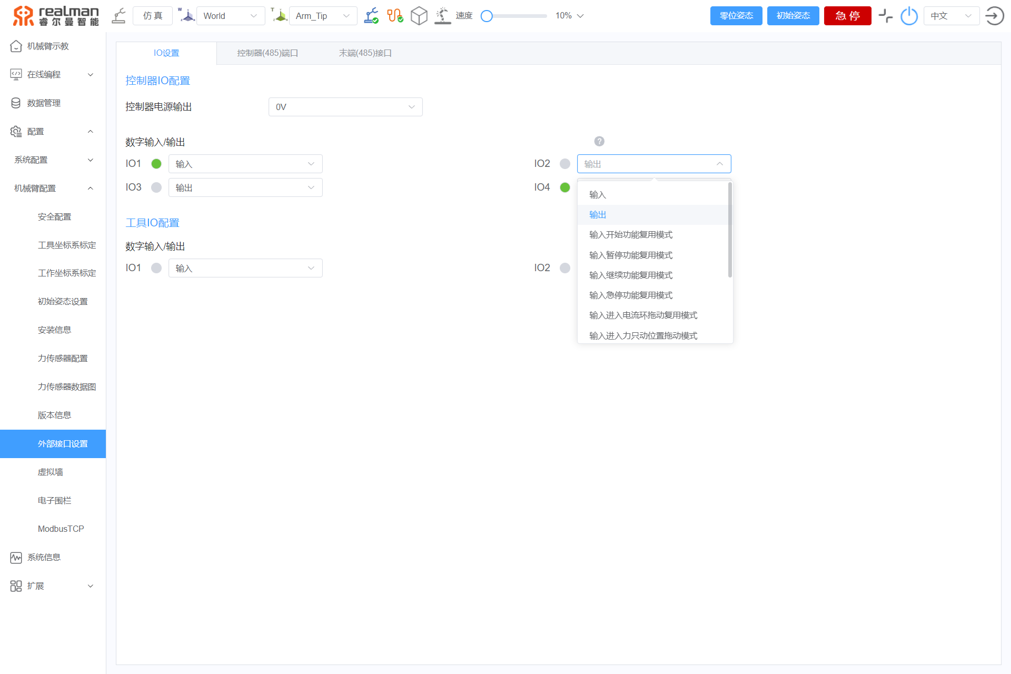The image size is (1011, 674).
Task: Click the power off icon
Action: (x=909, y=15)
